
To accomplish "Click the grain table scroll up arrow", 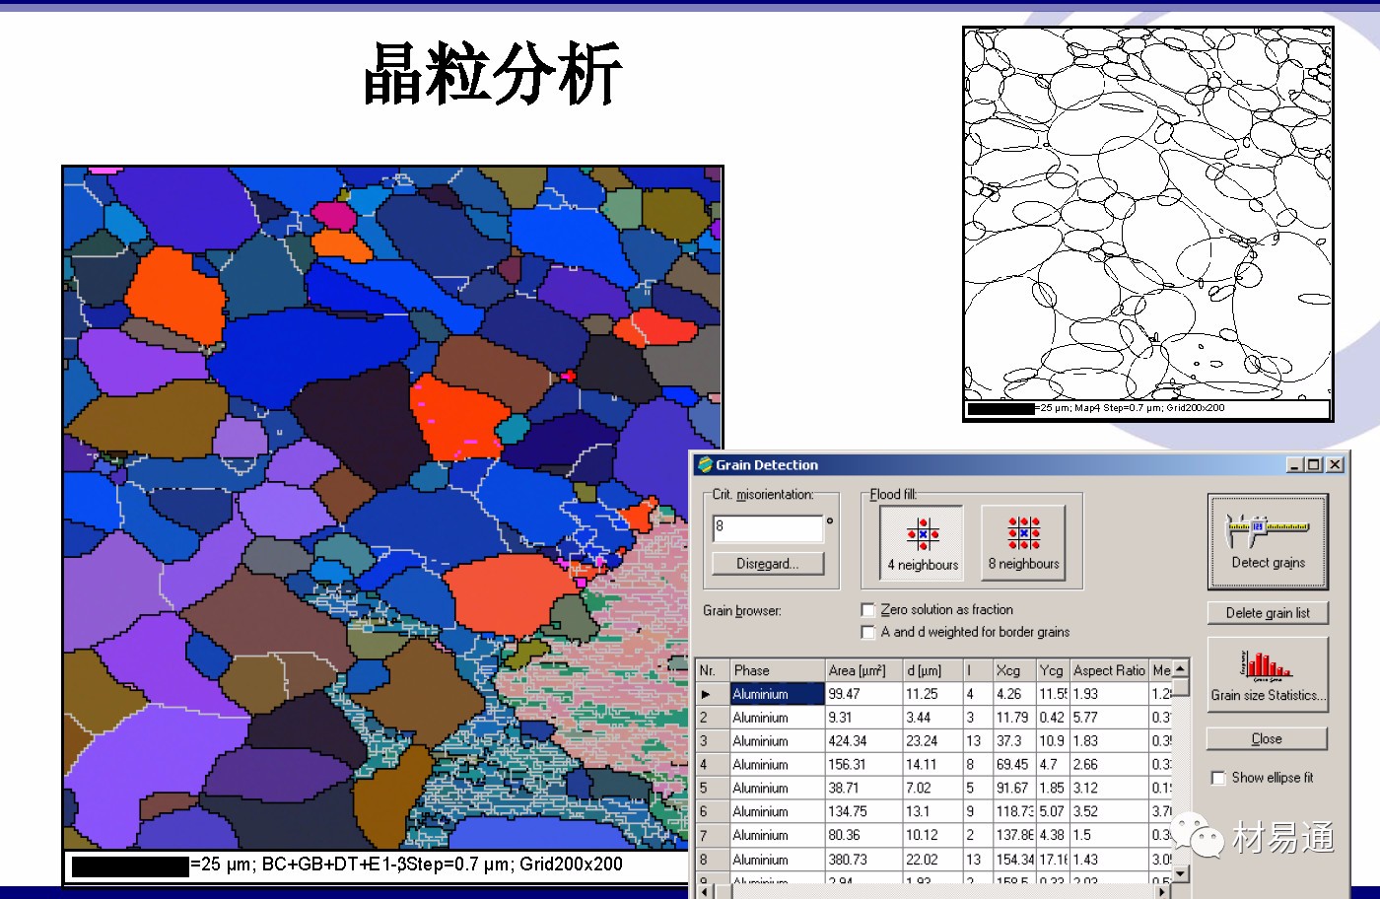I will pos(1182,670).
